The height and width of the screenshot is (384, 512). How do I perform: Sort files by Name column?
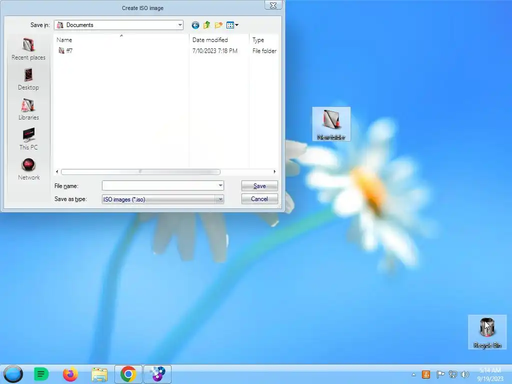point(121,40)
